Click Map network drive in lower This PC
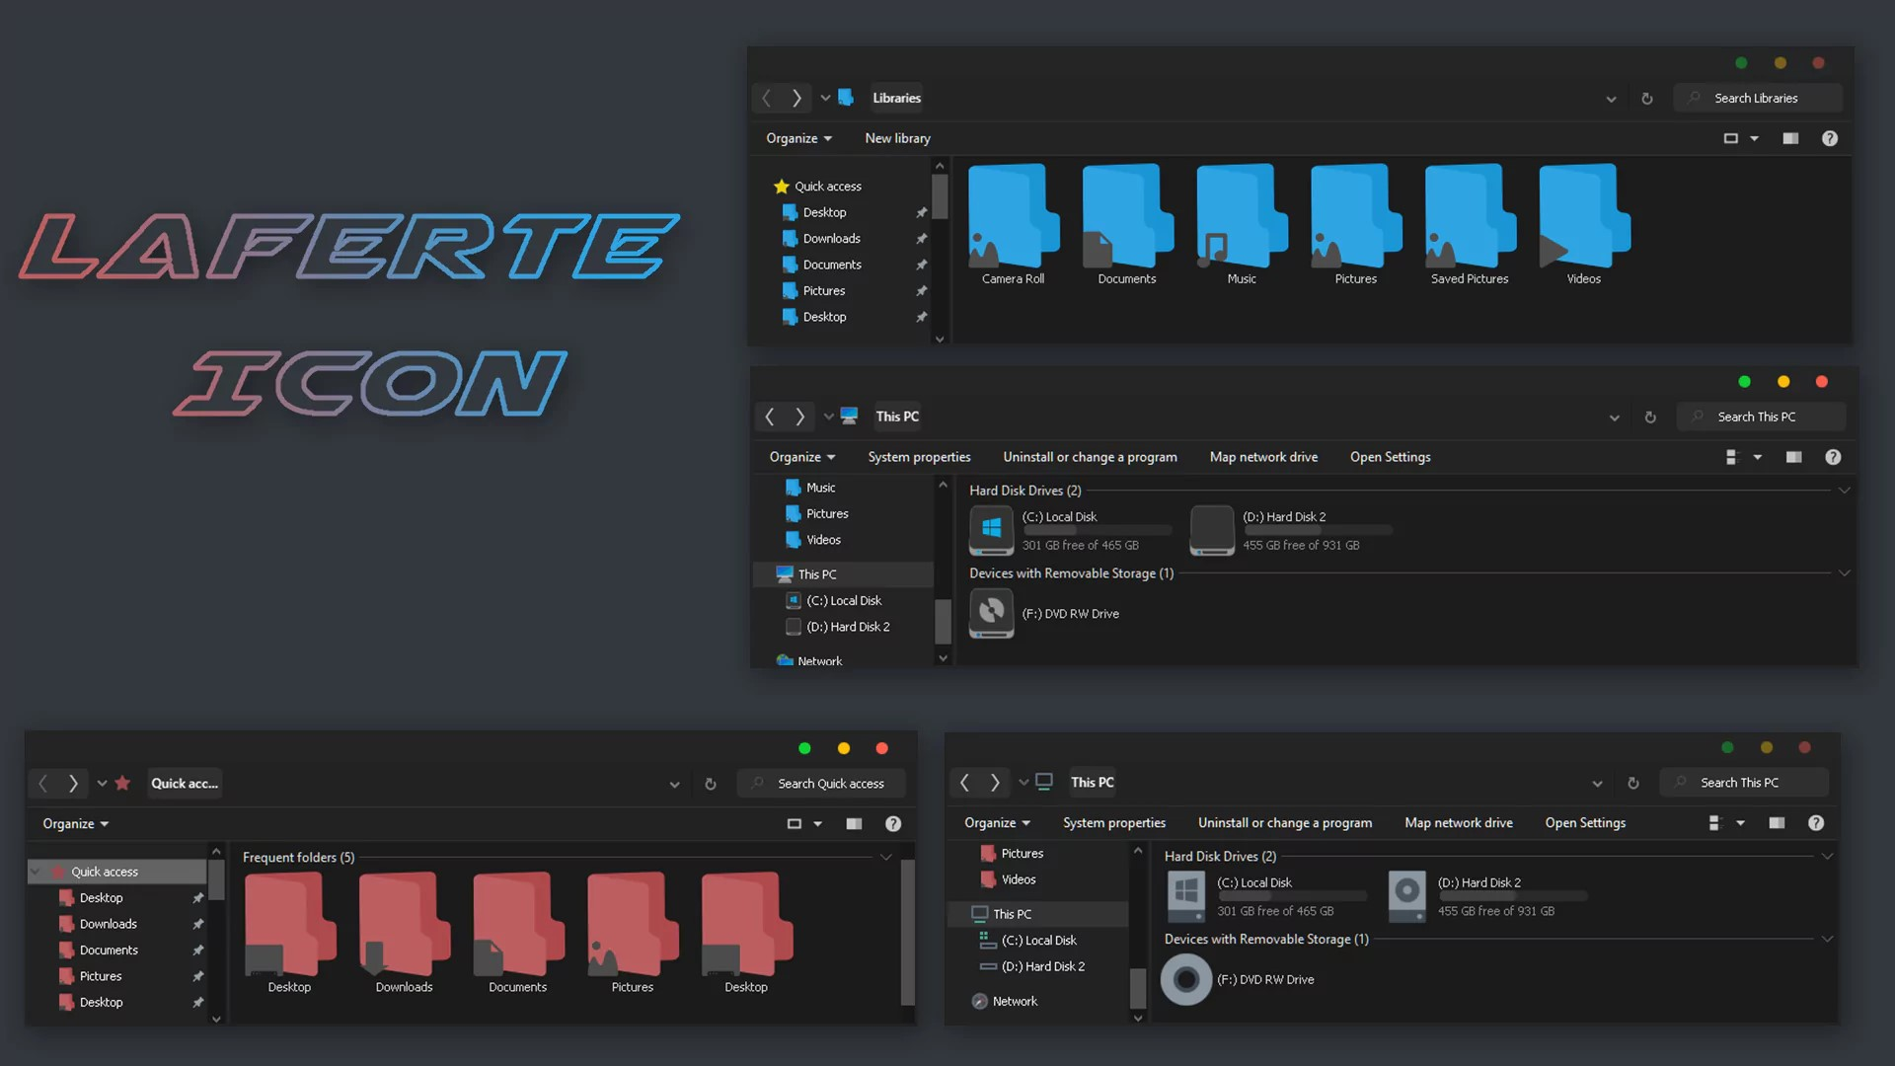 [1458, 823]
